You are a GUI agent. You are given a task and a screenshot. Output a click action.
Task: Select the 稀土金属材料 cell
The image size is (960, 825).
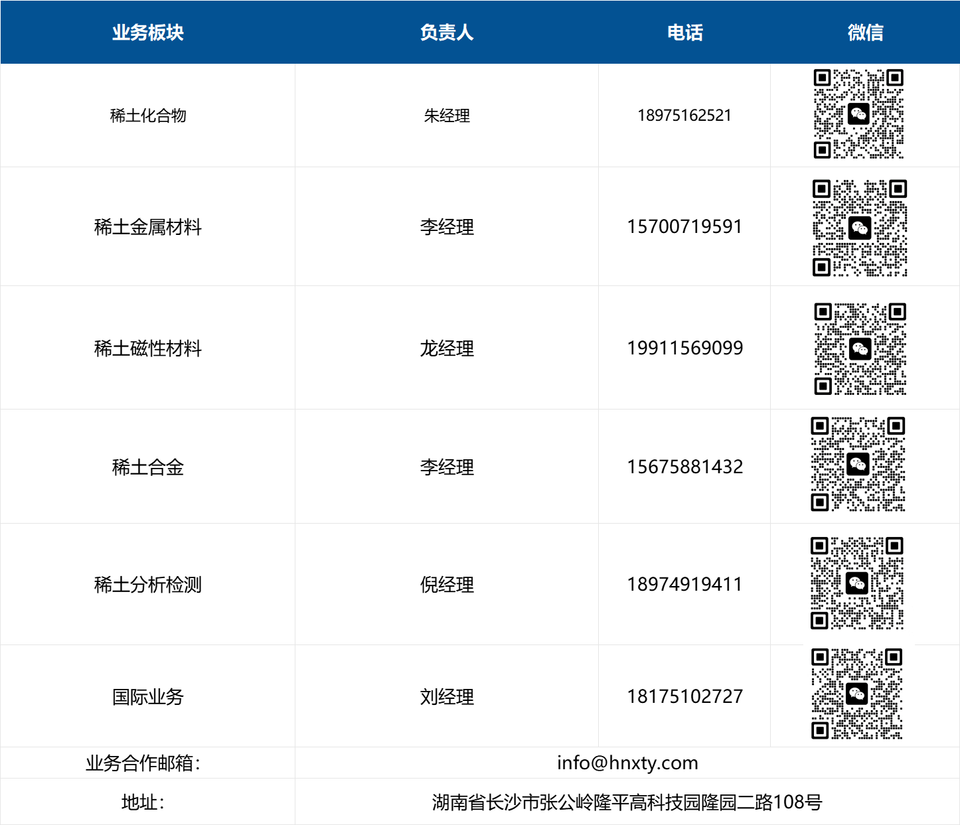click(x=147, y=227)
